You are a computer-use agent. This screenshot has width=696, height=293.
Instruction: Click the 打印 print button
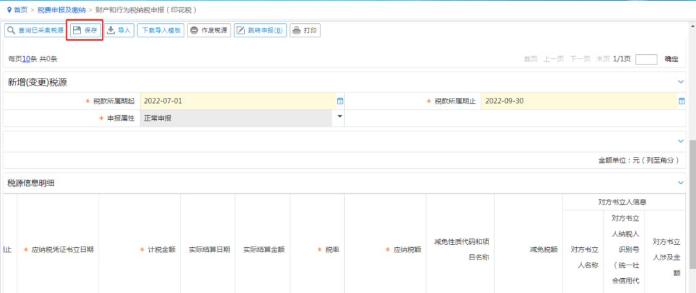click(305, 30)
